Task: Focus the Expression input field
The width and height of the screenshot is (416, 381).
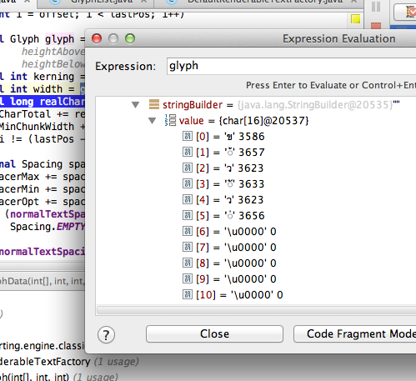Action: pyautogui.click(x=291, y=66)
